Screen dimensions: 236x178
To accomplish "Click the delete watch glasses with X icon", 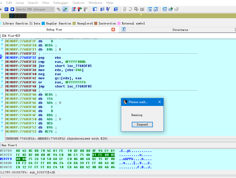I will pos(177,9).
